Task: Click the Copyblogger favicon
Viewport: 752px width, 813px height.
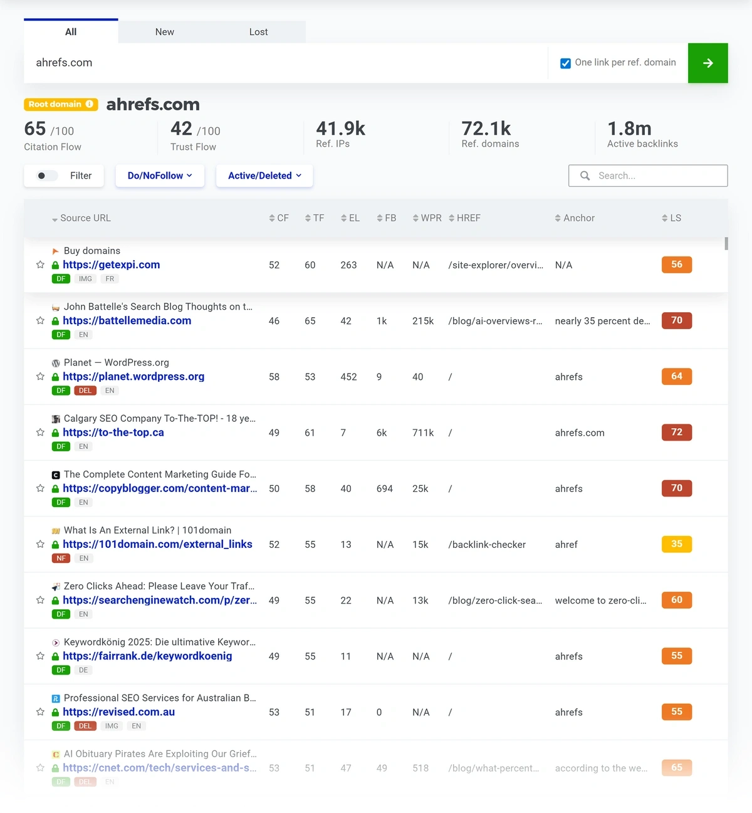Action: (x=56, y=475)
